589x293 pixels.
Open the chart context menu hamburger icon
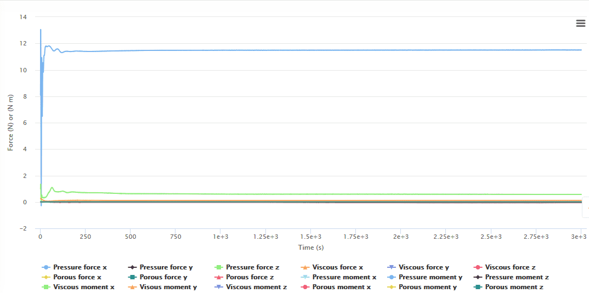coord(580,23)
